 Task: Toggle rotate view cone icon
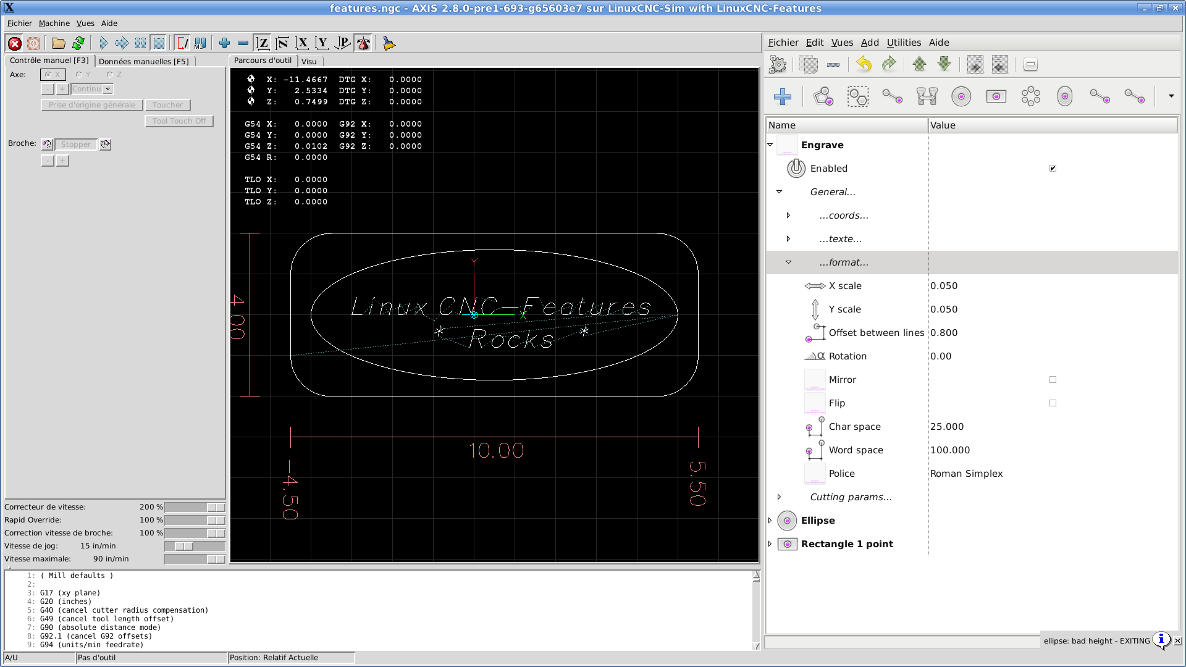(363, 43)
